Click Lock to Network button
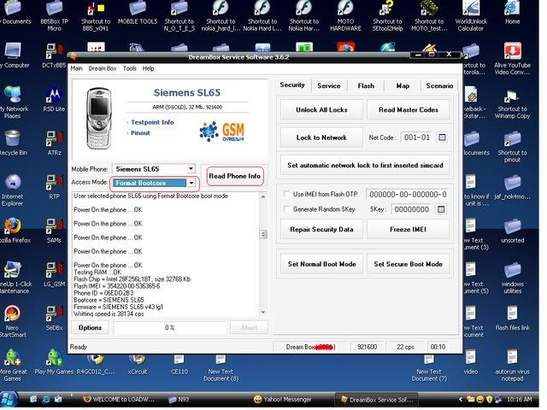Viewport: 547px width, 410px height. tap(321, 138)
